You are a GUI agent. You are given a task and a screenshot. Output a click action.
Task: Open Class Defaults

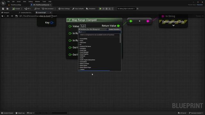tap(78, 9)
